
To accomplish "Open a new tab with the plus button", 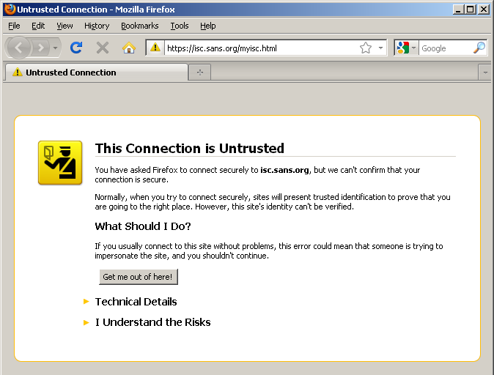I will click(199, 73).
